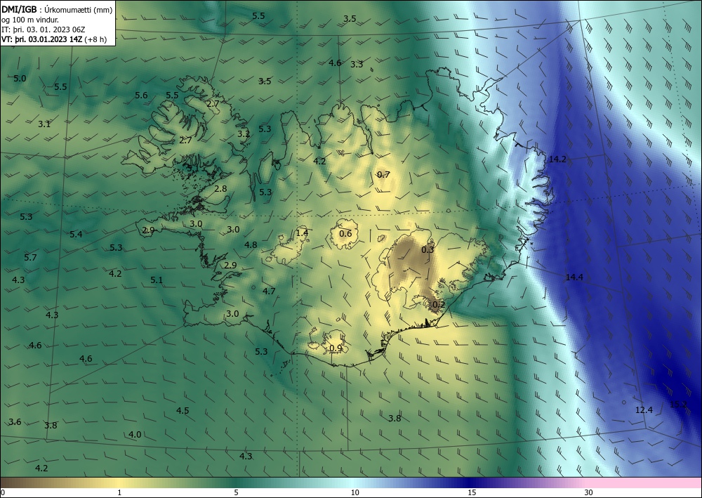Click the 14.2 value label off the east coast
The height and width of the screenshot is (498, 702).
(x=557, y=159)
